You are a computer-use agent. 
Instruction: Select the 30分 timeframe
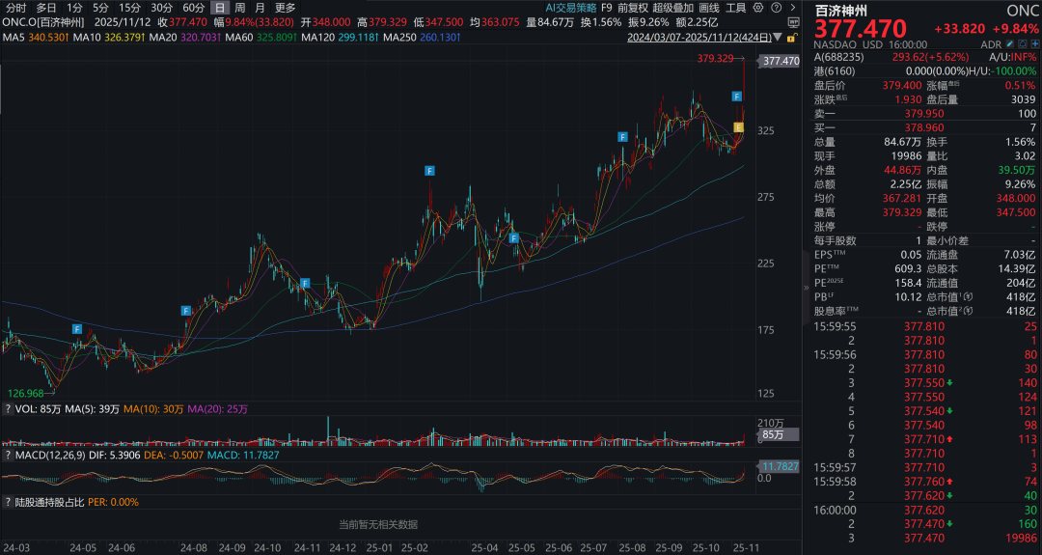click(161, 8)
